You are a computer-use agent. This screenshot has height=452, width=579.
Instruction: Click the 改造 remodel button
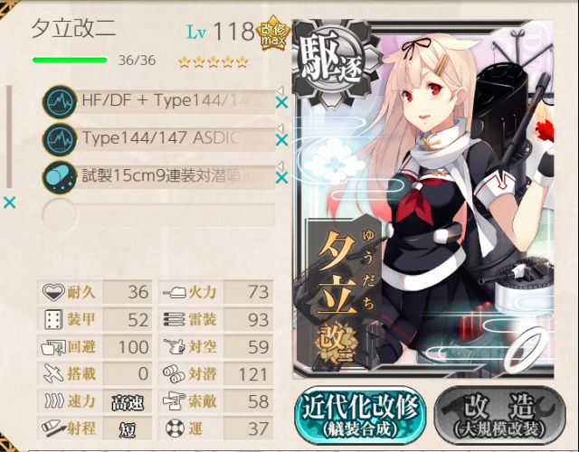pos(499,416)
